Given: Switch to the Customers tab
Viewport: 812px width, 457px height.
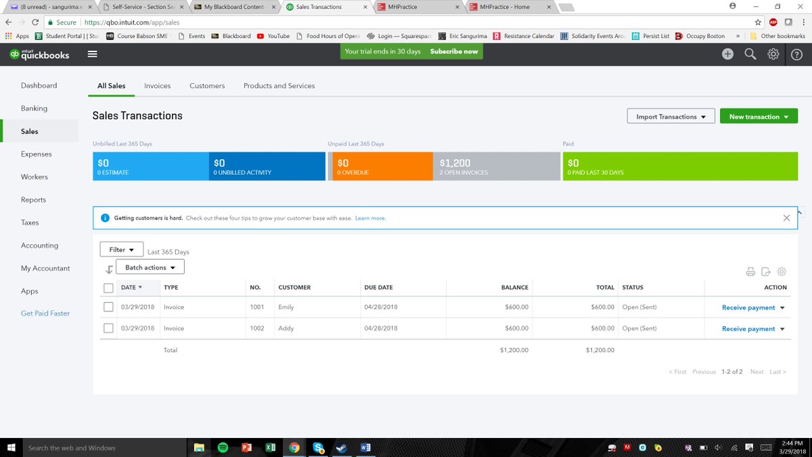Looking at the screenshot, I should click(207, 86).
